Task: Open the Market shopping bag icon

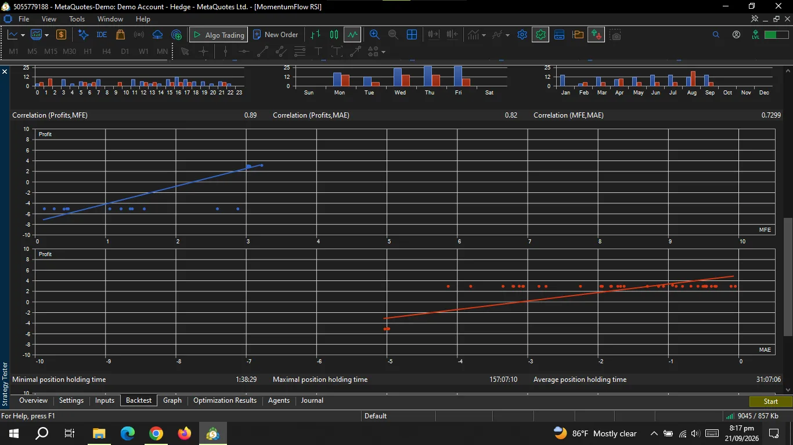Action: tap(120, 35)
